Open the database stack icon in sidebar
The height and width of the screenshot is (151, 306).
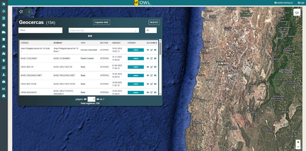4,39
